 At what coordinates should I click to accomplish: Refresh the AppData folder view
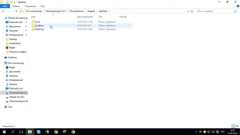click(192, 11)
